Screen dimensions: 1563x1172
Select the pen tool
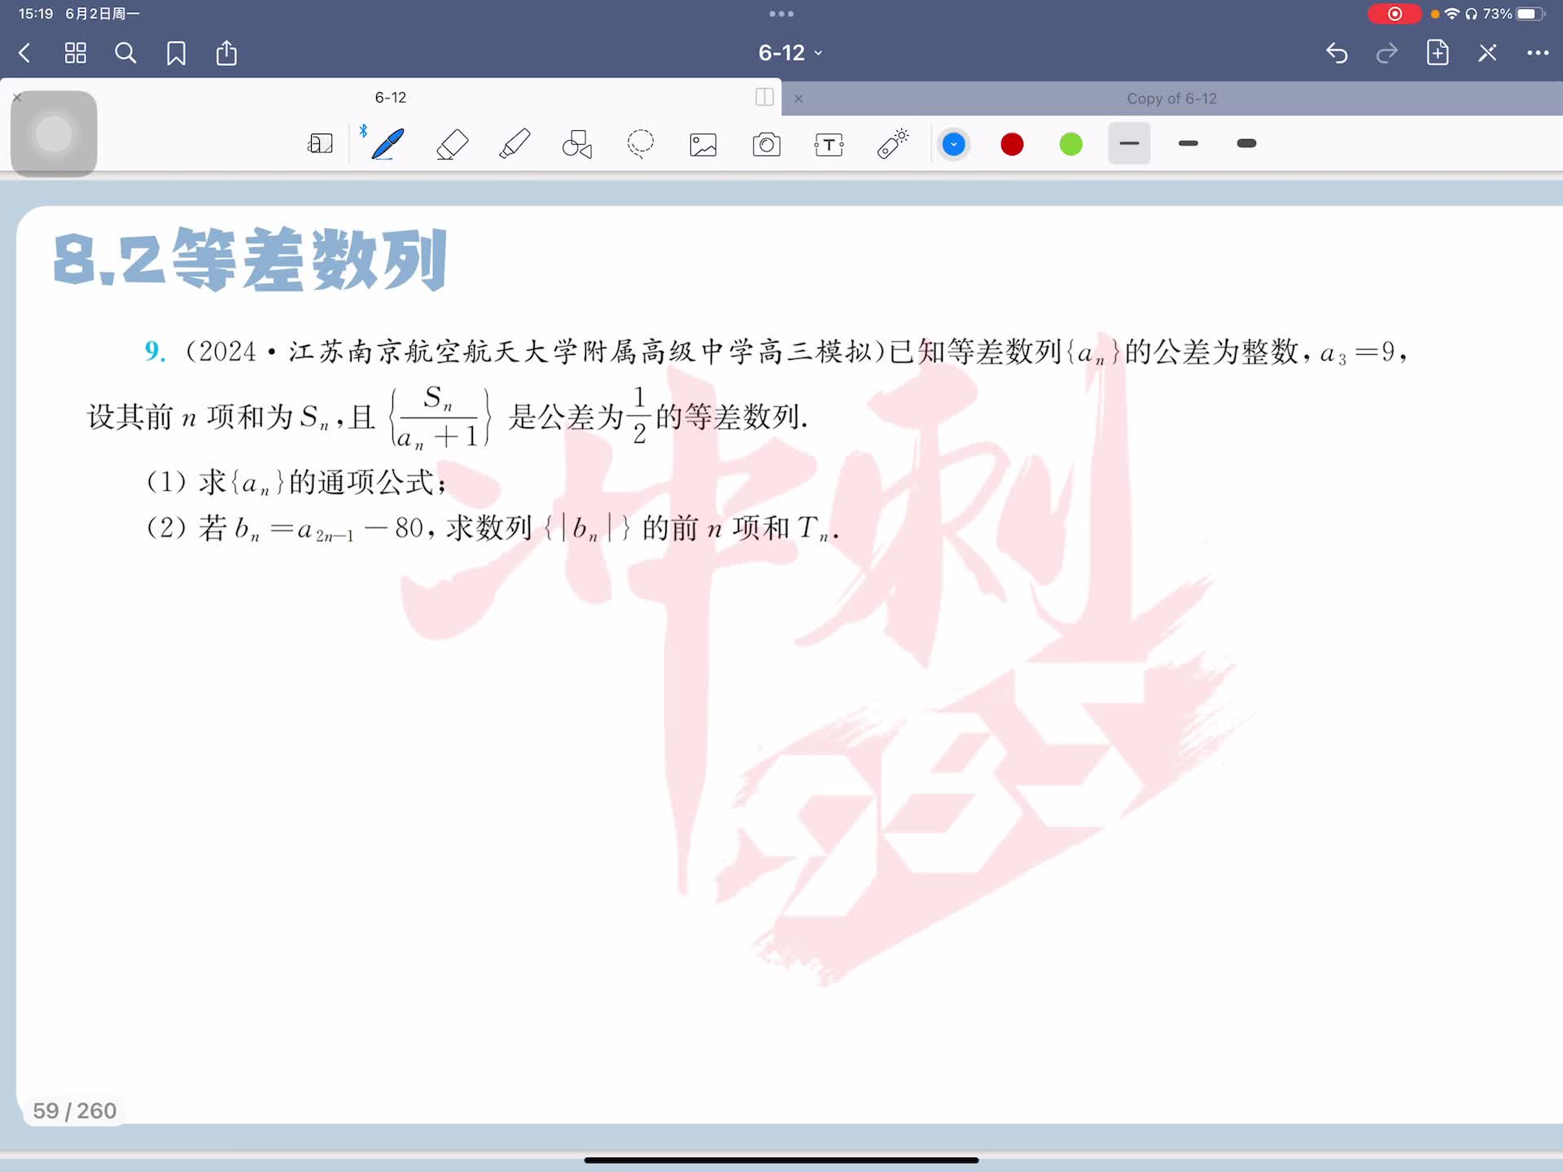coord(387,144)
